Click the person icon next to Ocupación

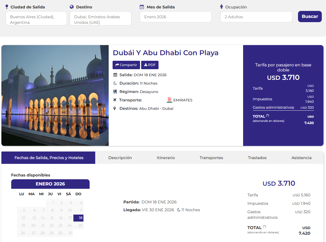point(222,7)
